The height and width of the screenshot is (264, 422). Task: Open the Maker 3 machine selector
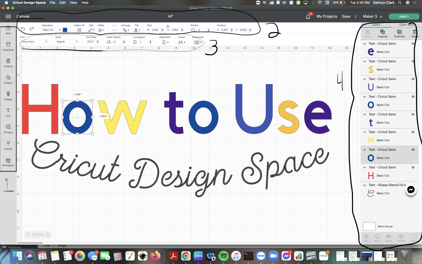pos(372,16)
